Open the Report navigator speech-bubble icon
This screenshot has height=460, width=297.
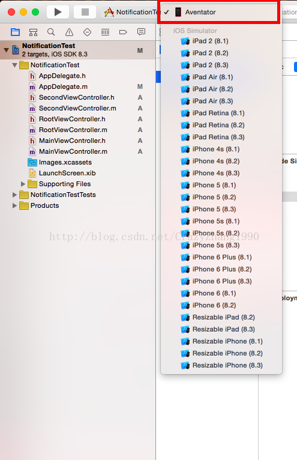[142, 32]
